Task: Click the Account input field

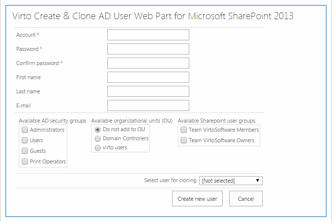Action: [148, 35]
